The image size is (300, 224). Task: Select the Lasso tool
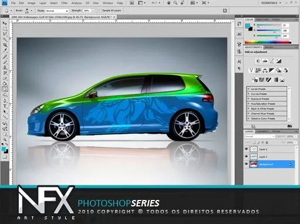(5, 34)
